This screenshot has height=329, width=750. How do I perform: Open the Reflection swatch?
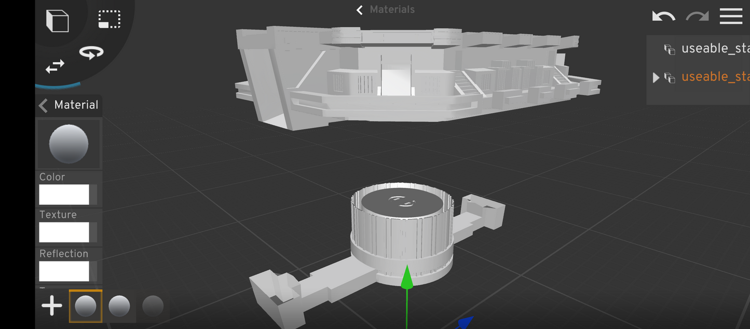[64, 271]
